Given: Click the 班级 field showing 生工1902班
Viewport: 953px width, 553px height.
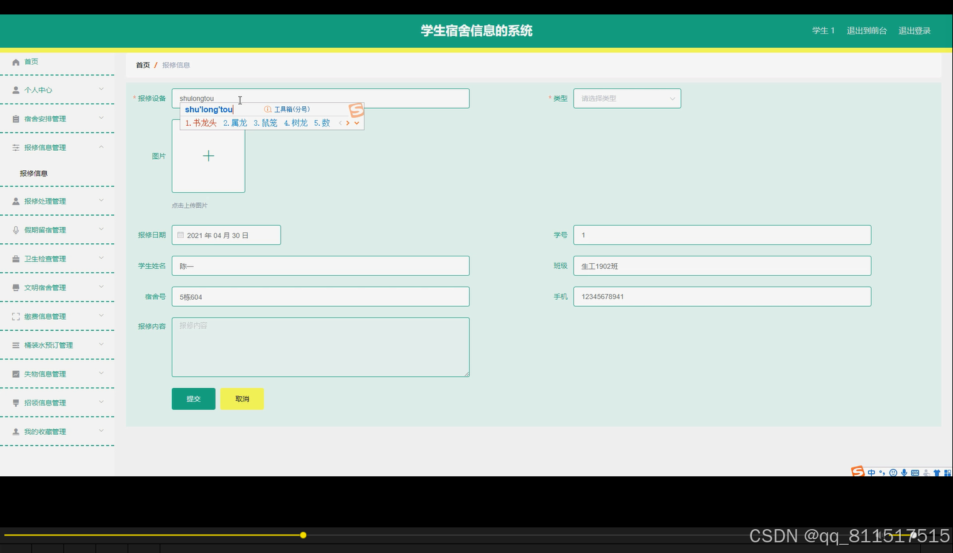Looking at the screenshot, I should coord(722,266).
